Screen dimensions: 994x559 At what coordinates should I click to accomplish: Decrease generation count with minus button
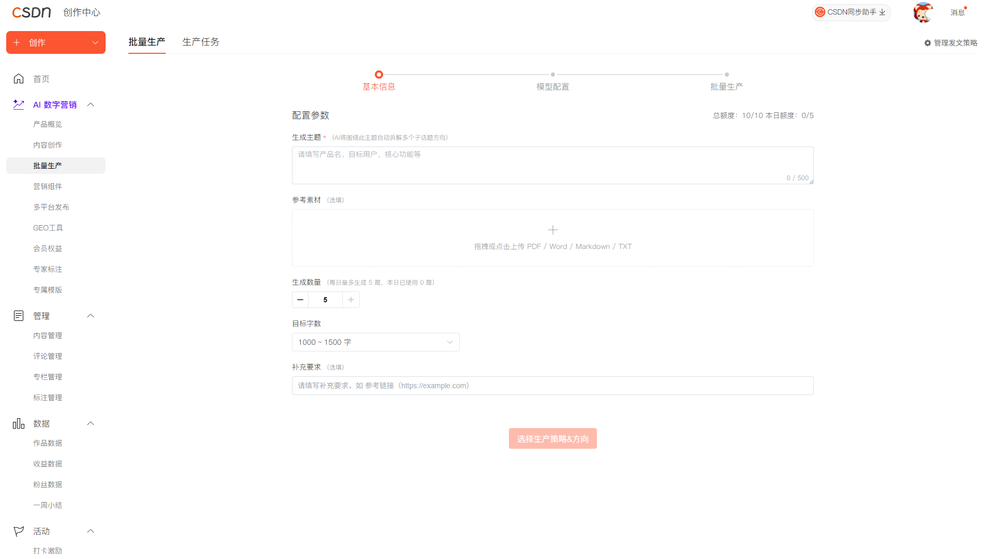click(300, 300)
